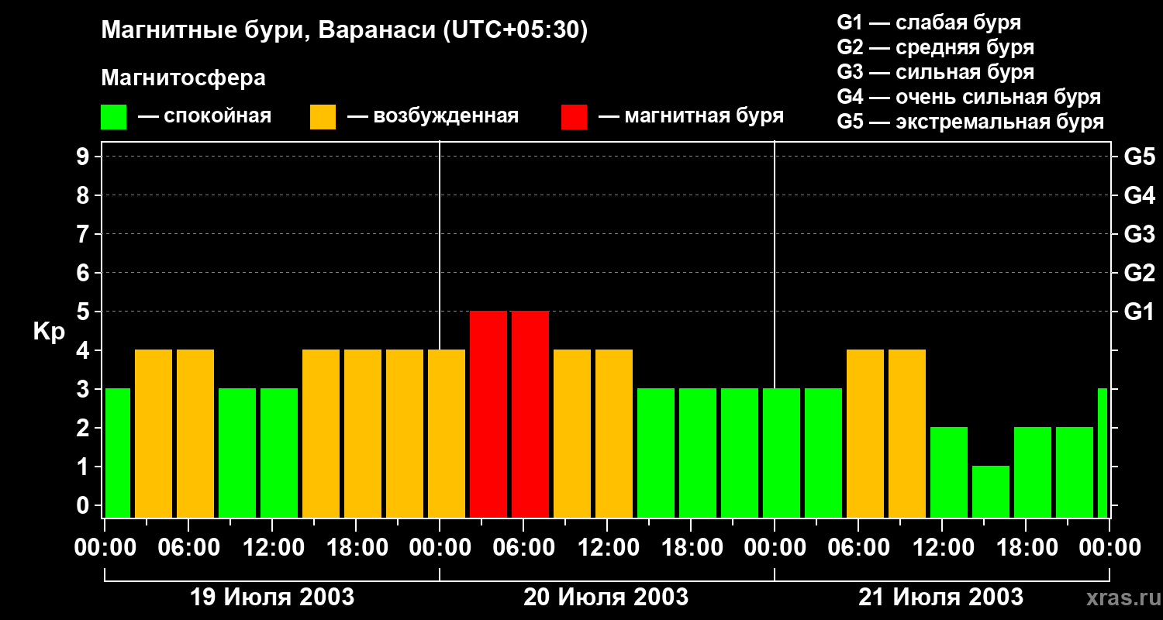Select the line "G2 — средняя буря"

[936, 47]
